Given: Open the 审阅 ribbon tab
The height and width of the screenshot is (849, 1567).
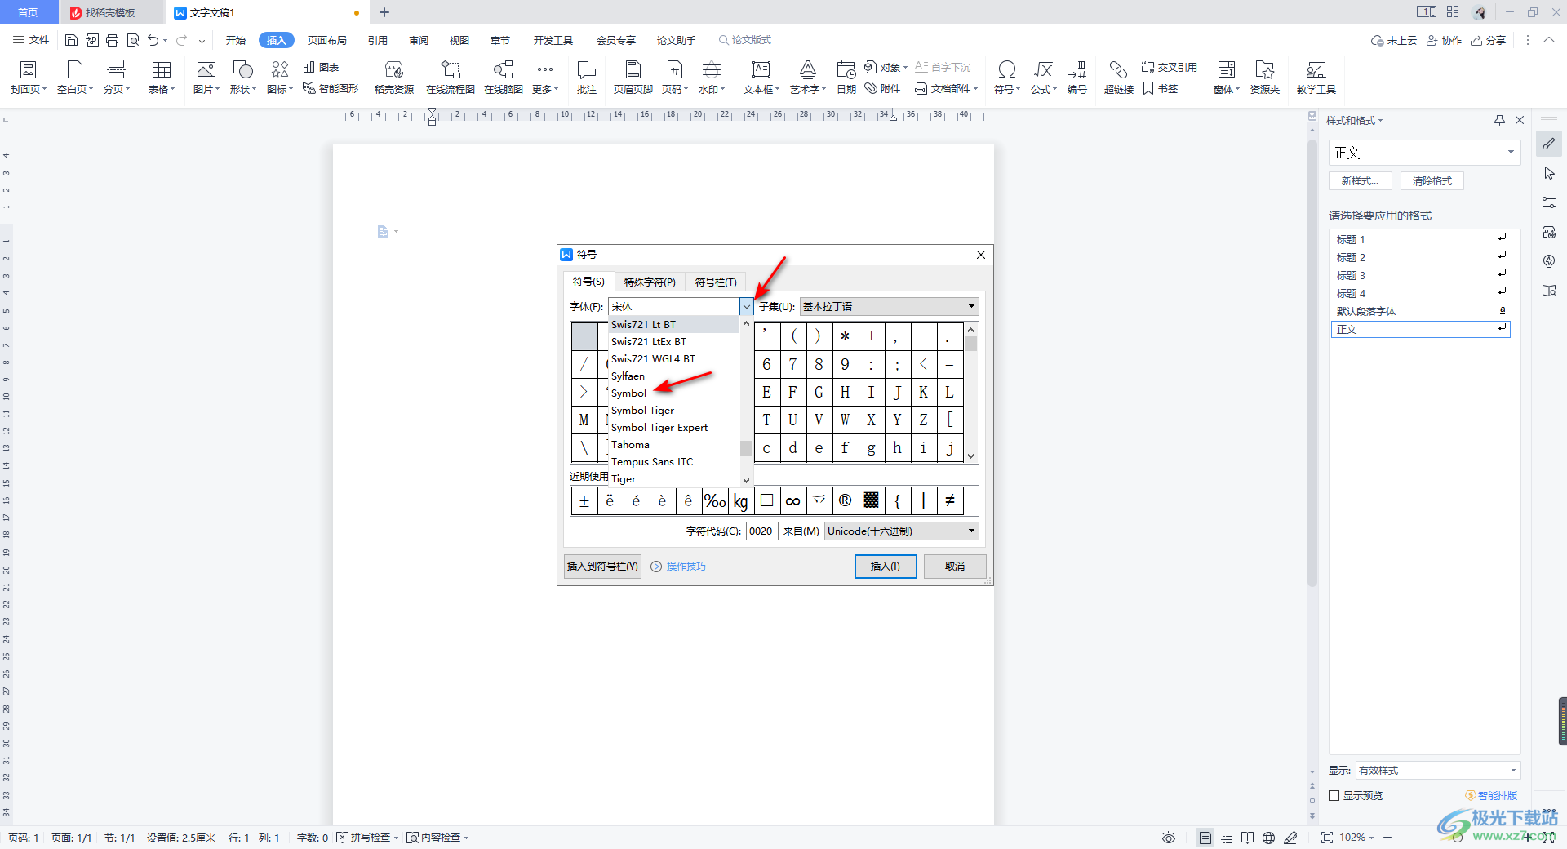Looking at the screenshot, I should click(x=419, y=40).
